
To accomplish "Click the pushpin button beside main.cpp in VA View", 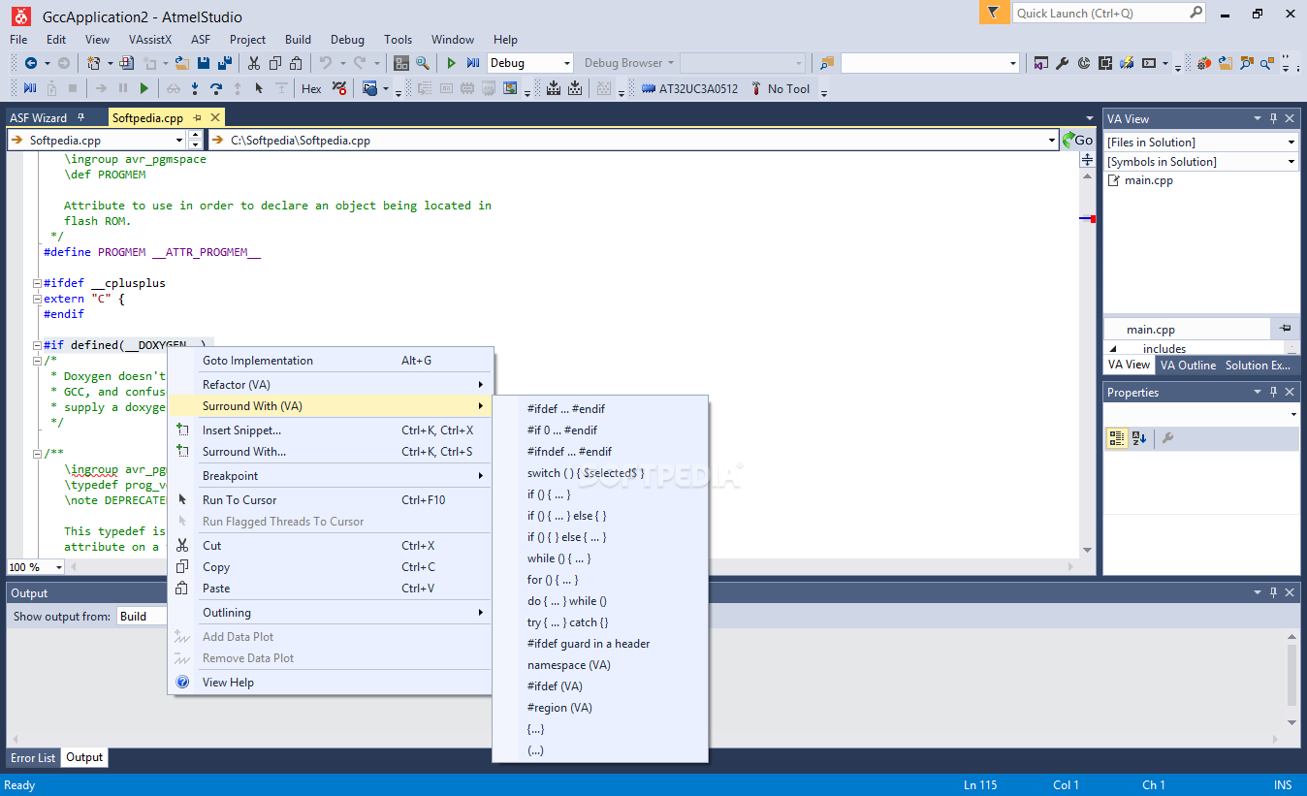I will tap(1285, 329).
